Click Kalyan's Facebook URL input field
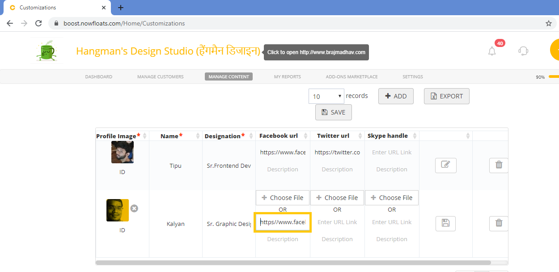 click(283, 222)
